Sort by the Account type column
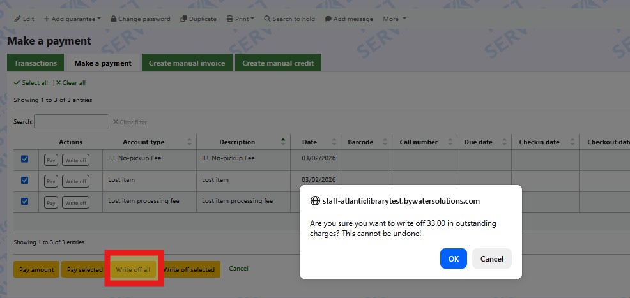This screenshot has width=630, height=298. tap(144, 142)
